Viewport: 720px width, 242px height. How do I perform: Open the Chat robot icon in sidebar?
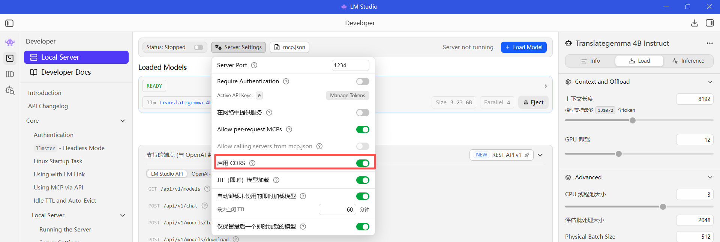point(10,42)
